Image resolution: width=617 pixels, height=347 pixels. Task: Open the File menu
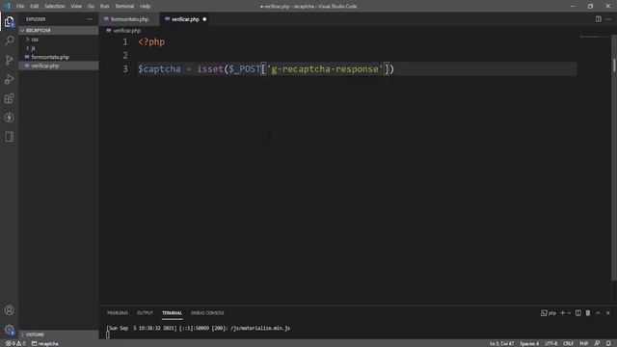(x=20, y=6)
